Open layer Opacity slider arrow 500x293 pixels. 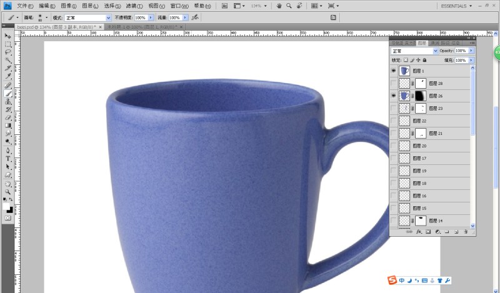[x=471, y=51]
